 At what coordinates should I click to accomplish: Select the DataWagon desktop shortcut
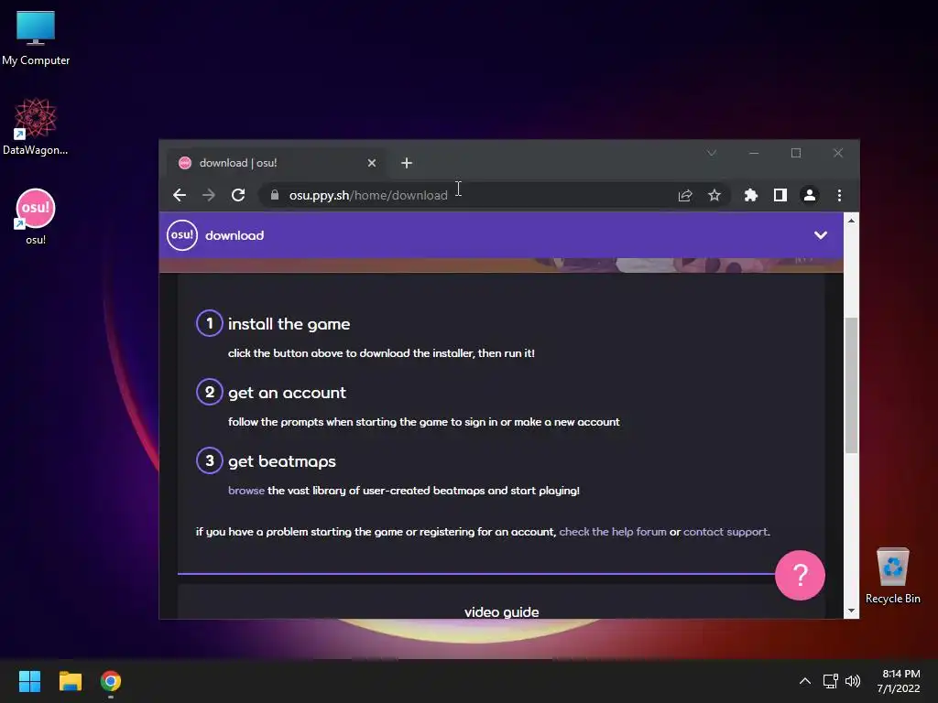[36, 126]
